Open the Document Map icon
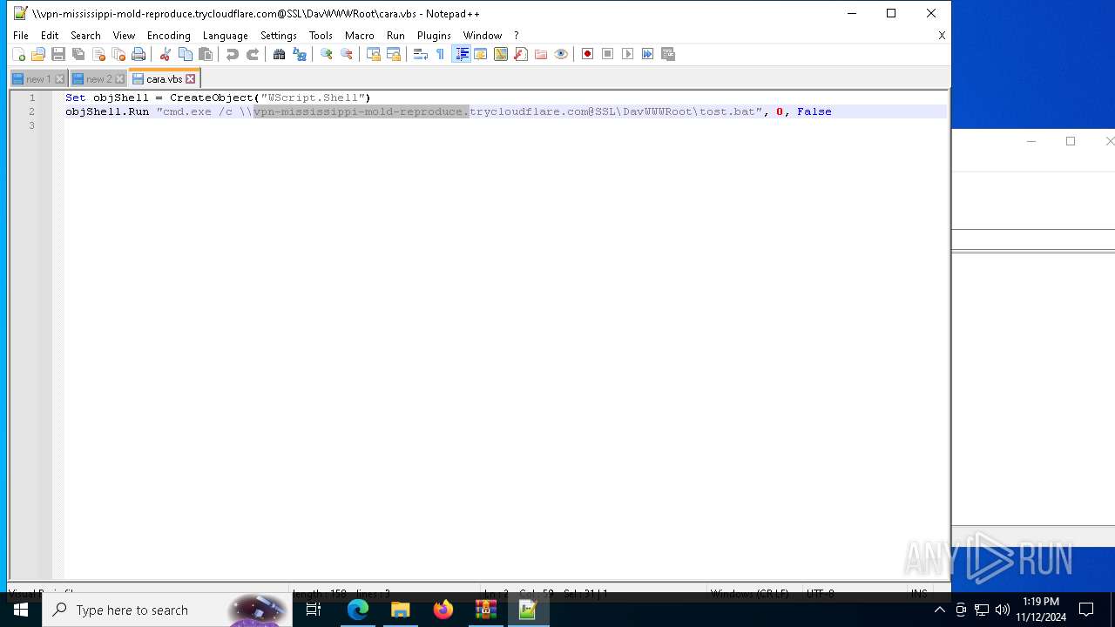Viewport: 1115px width, 627px height. pos(501,54)
